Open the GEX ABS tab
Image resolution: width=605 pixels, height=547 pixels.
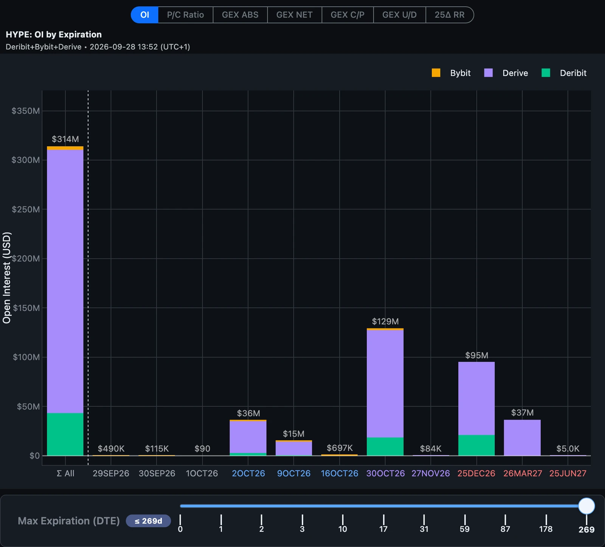click(x=240, y=15)
